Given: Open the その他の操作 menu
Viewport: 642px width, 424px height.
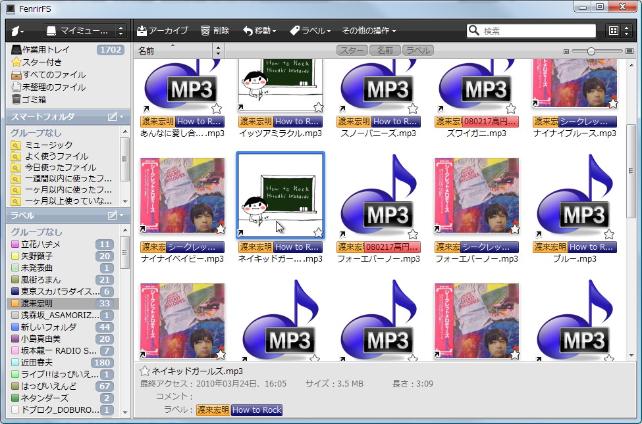Looking at the screenshot, I should coord(369,31).
